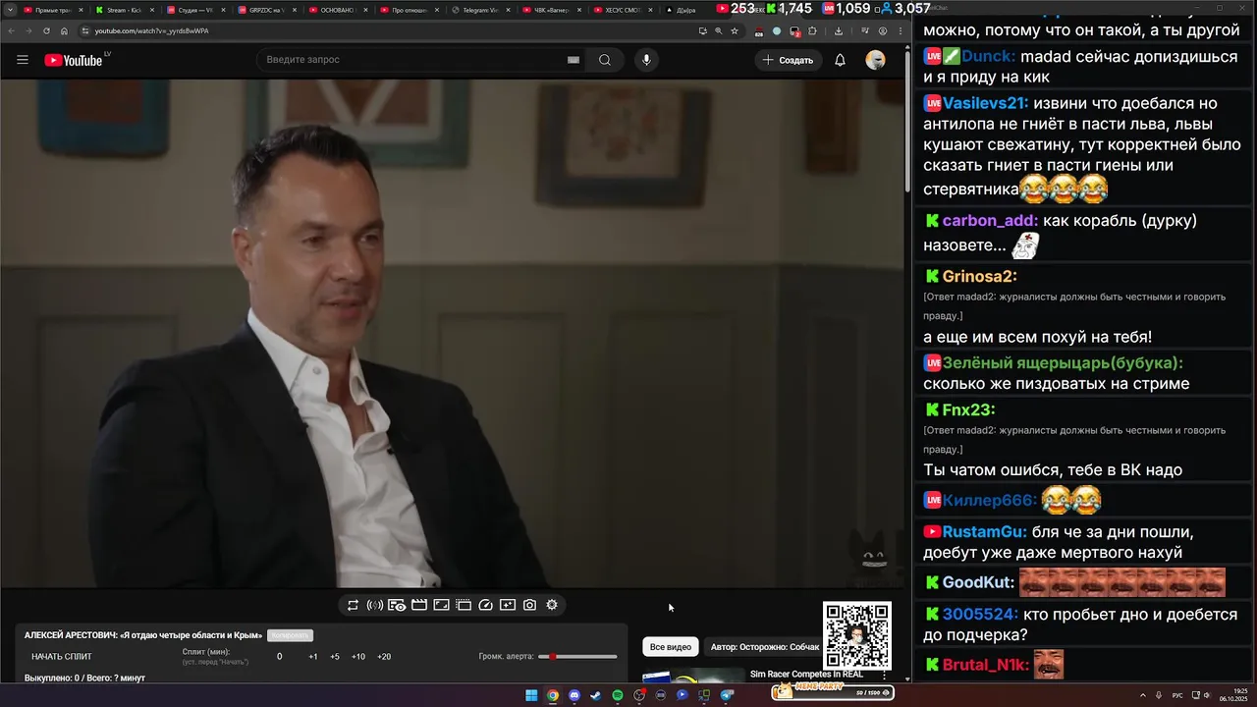This screenshot has width=1257, height=707.
Task: Open the YouTube guide hamburger menu
Action: pyautogui.click(x=23, y=60)
